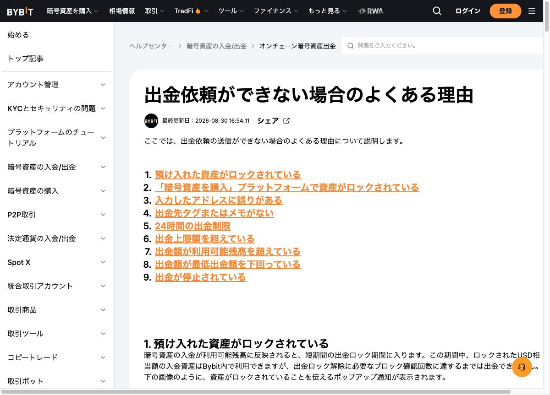Image resolution: width=550 pixels, height=395 pixels.
Task: Jump to 出金額が利用可能残高を超えている link
Action: point(228,252)
